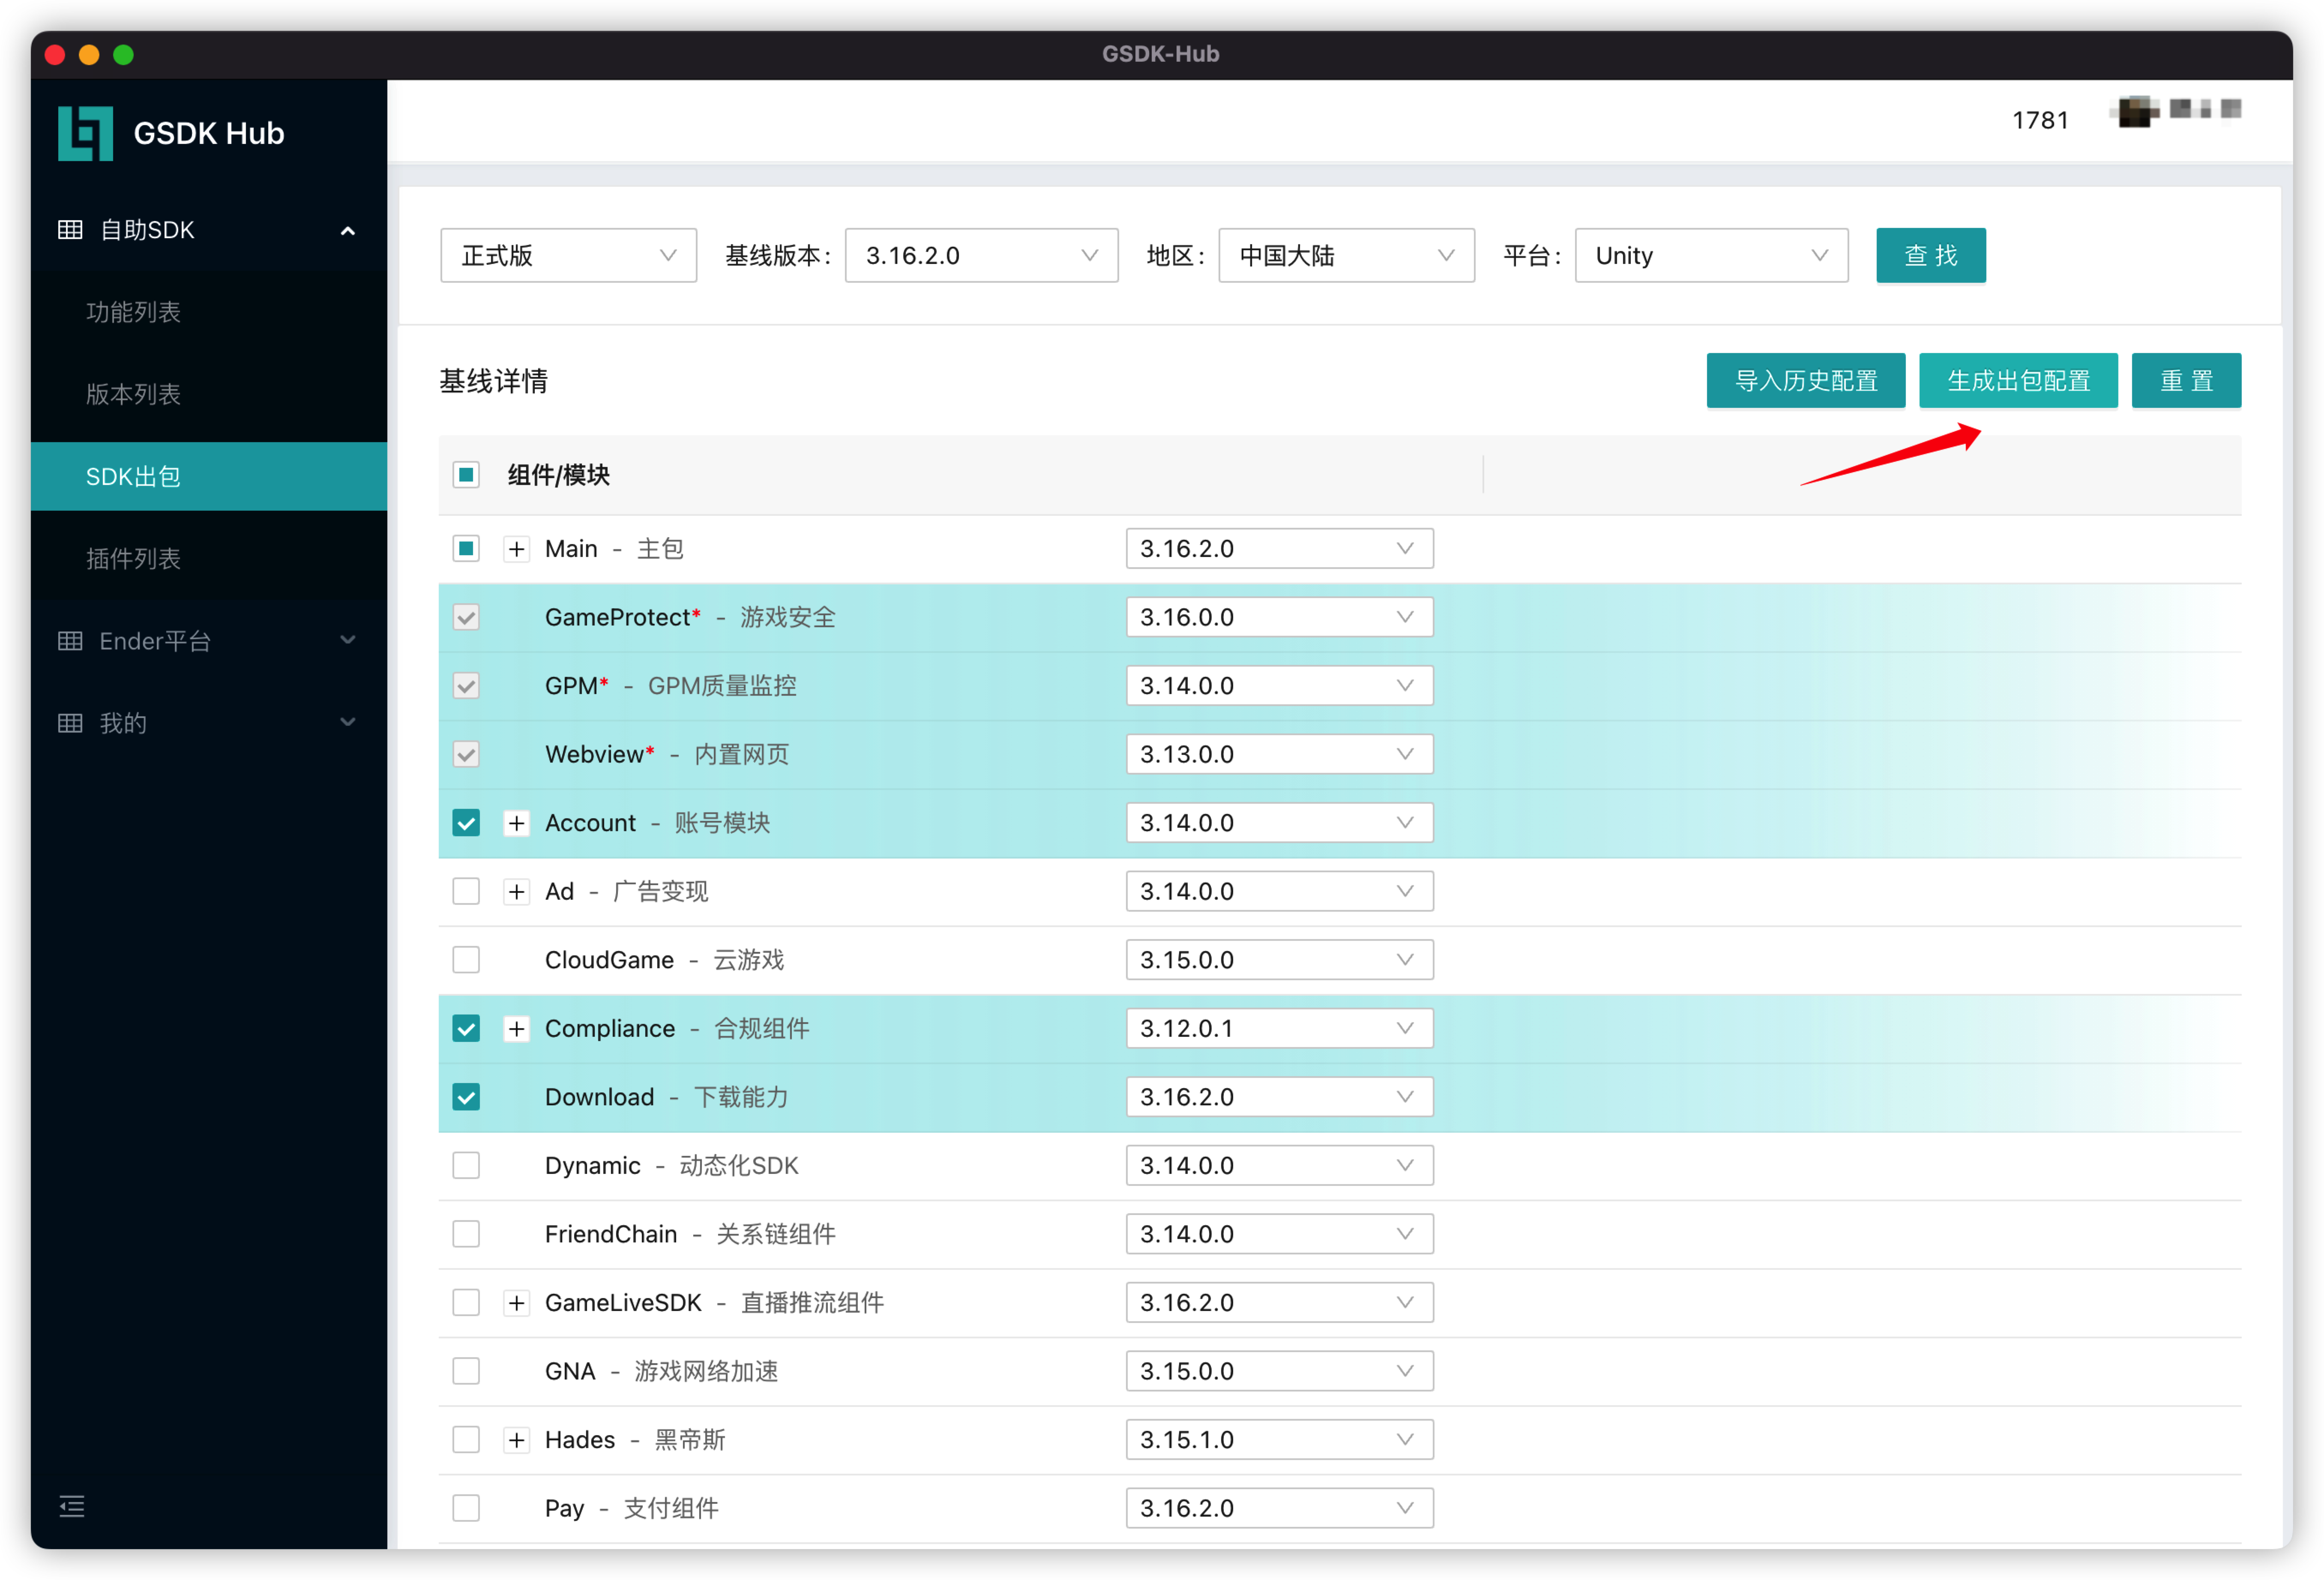
Task: Click the 基线详情 section heading
Action: [x=493, y=381]
